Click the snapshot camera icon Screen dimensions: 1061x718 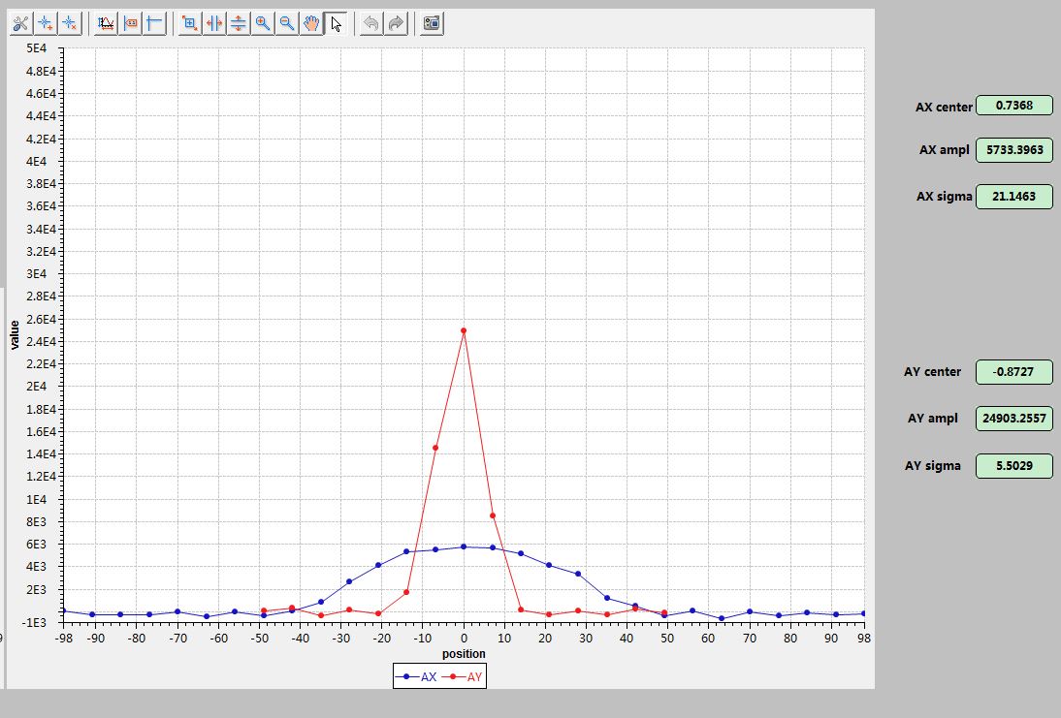click(432, 23)
